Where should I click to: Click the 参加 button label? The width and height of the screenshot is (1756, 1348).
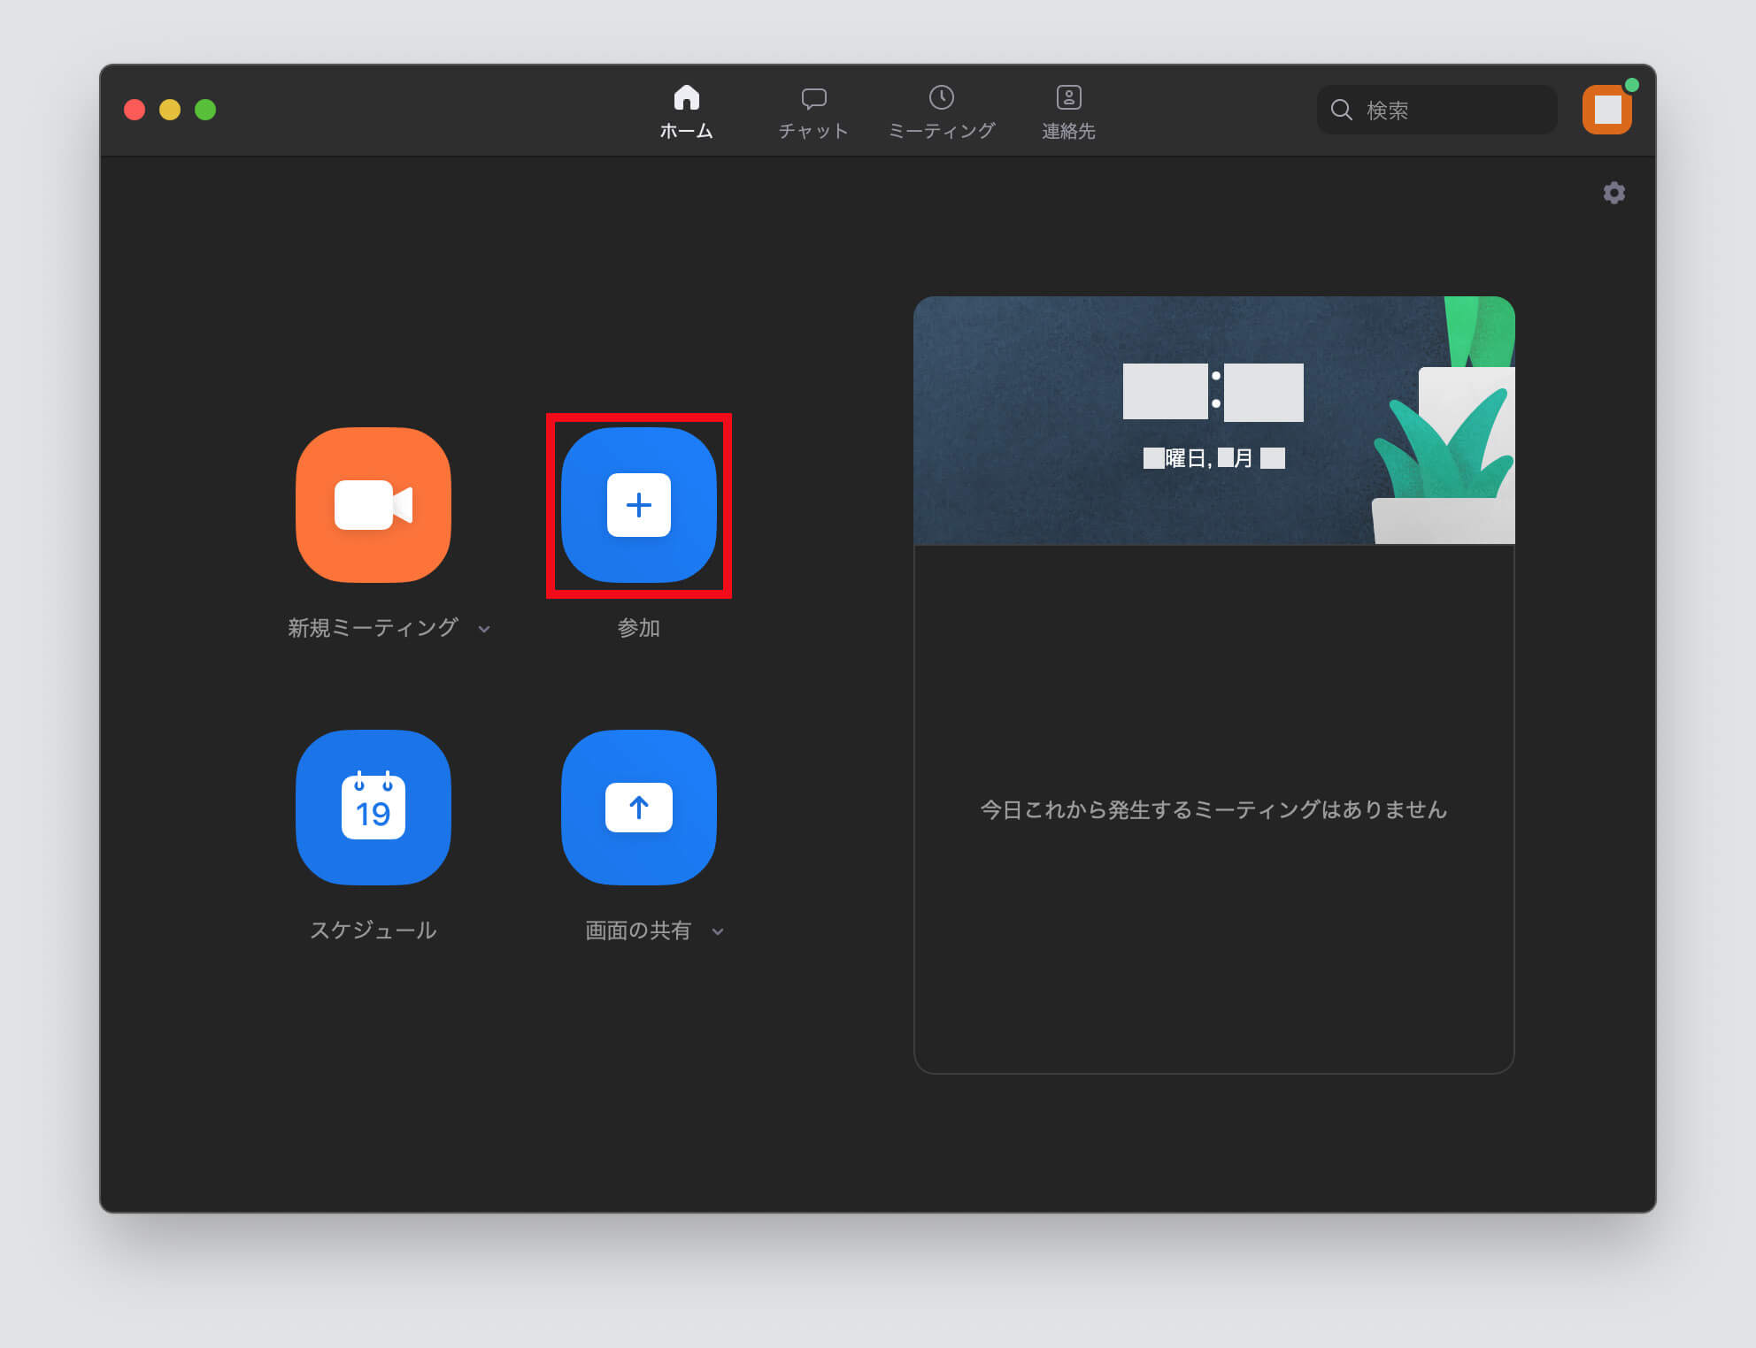639,628
